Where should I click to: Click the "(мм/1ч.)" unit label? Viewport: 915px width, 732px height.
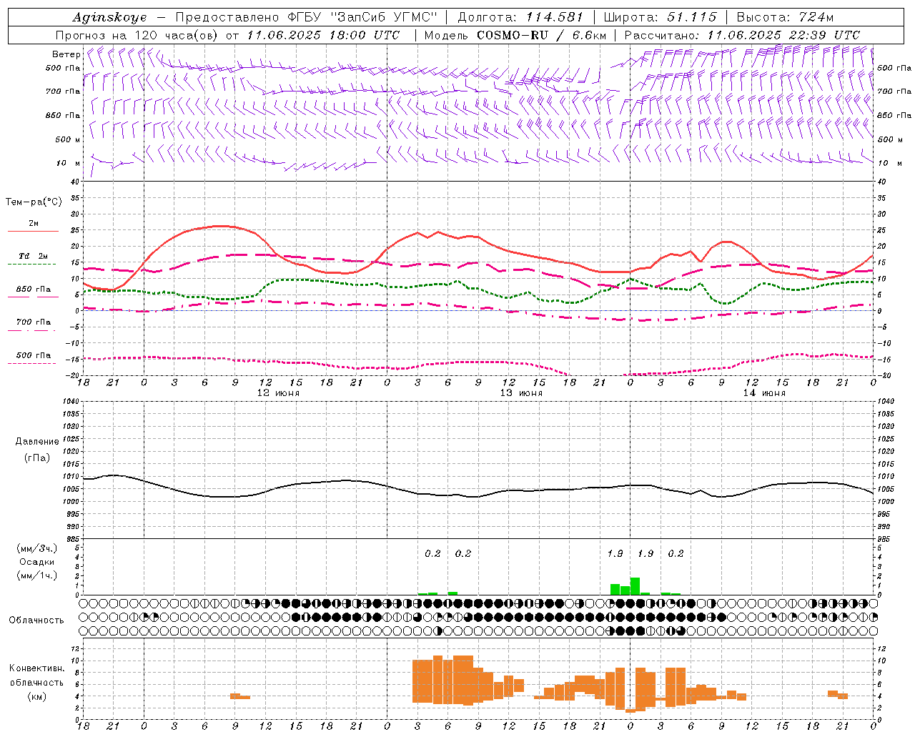36,575
